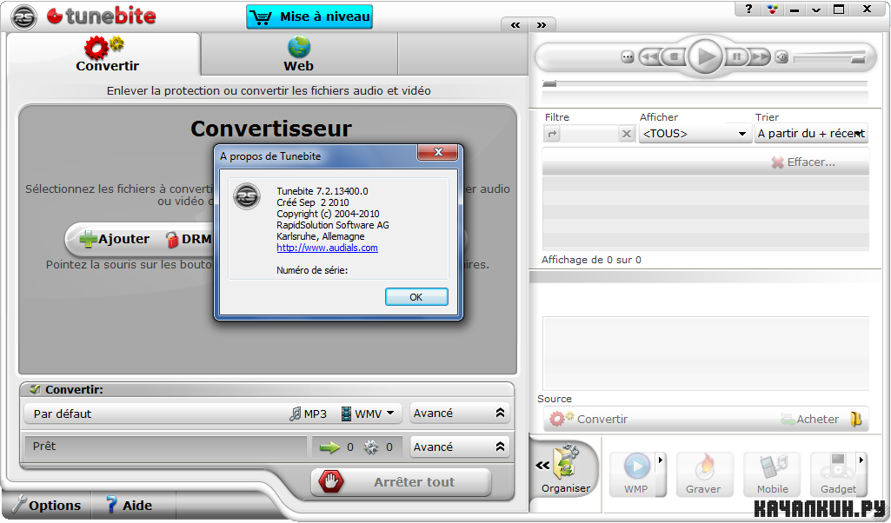
Task: Click the collapse left double-arrow tab
Action: tap(515, 25)
